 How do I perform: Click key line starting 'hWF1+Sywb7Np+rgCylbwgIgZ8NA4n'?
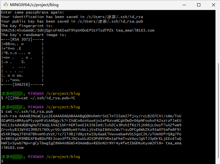click(91, 143)
